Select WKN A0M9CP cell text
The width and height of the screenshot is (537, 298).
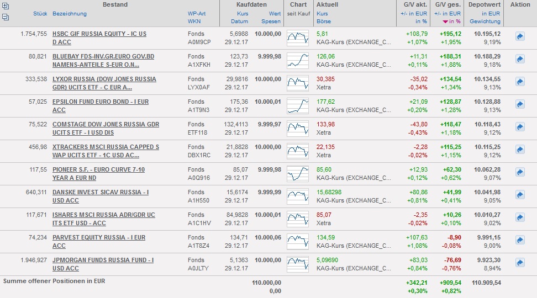pos(199,42)
